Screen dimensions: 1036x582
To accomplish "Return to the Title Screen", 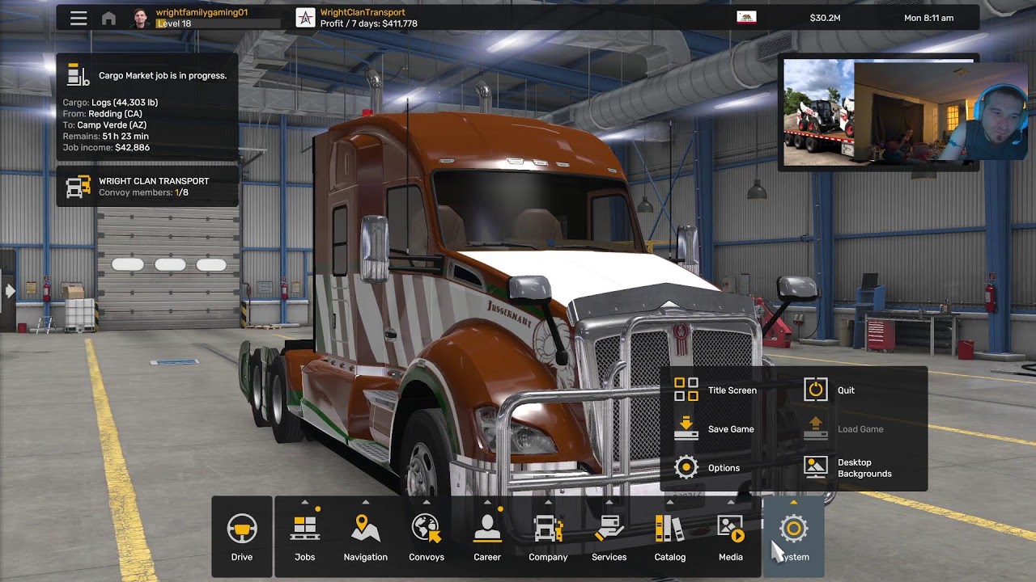I will tap(715, 390).
